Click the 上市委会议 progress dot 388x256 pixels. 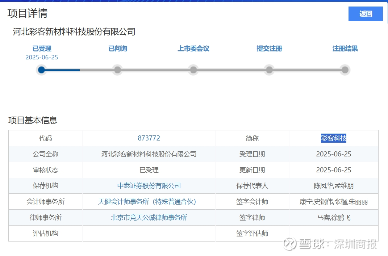(193, 70)
